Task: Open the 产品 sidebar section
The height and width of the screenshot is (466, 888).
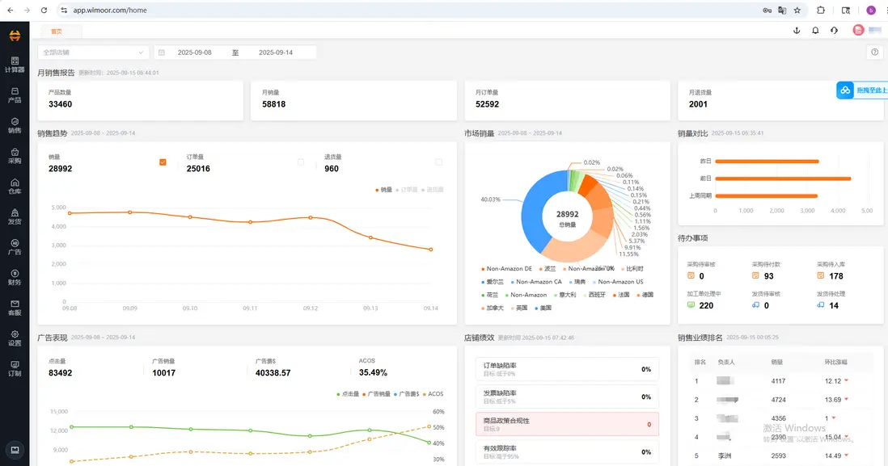Action: click(15, 95)
